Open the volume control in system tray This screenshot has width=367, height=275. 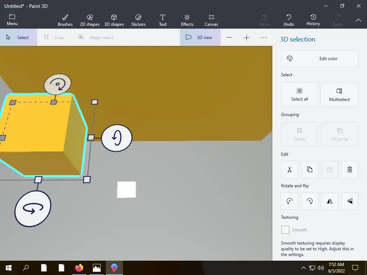pos(321,268)
